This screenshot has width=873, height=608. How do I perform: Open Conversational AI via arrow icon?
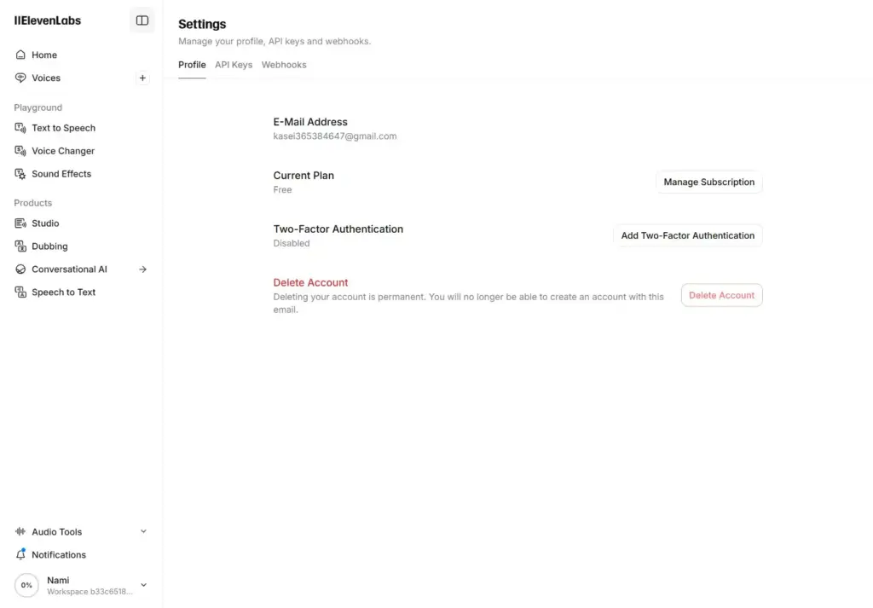[143, 269]
